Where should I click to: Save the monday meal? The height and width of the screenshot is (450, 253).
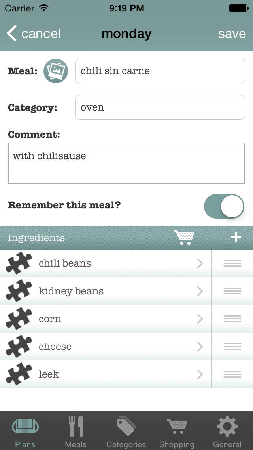point(232,34)
